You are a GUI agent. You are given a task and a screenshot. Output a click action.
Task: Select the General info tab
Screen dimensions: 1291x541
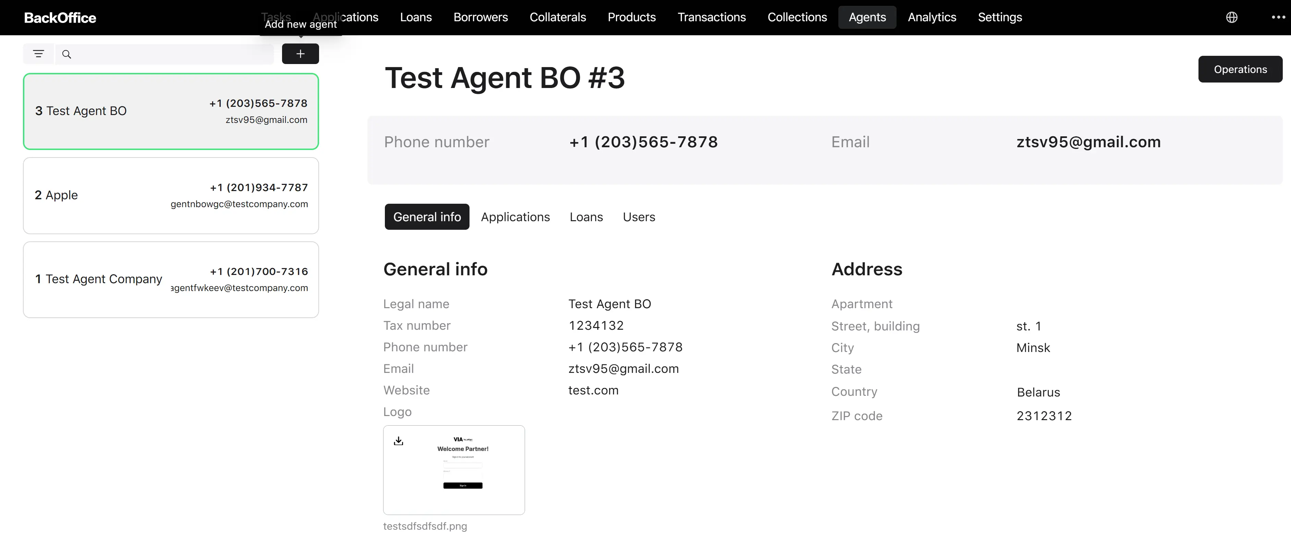click(x=427, y=217)
